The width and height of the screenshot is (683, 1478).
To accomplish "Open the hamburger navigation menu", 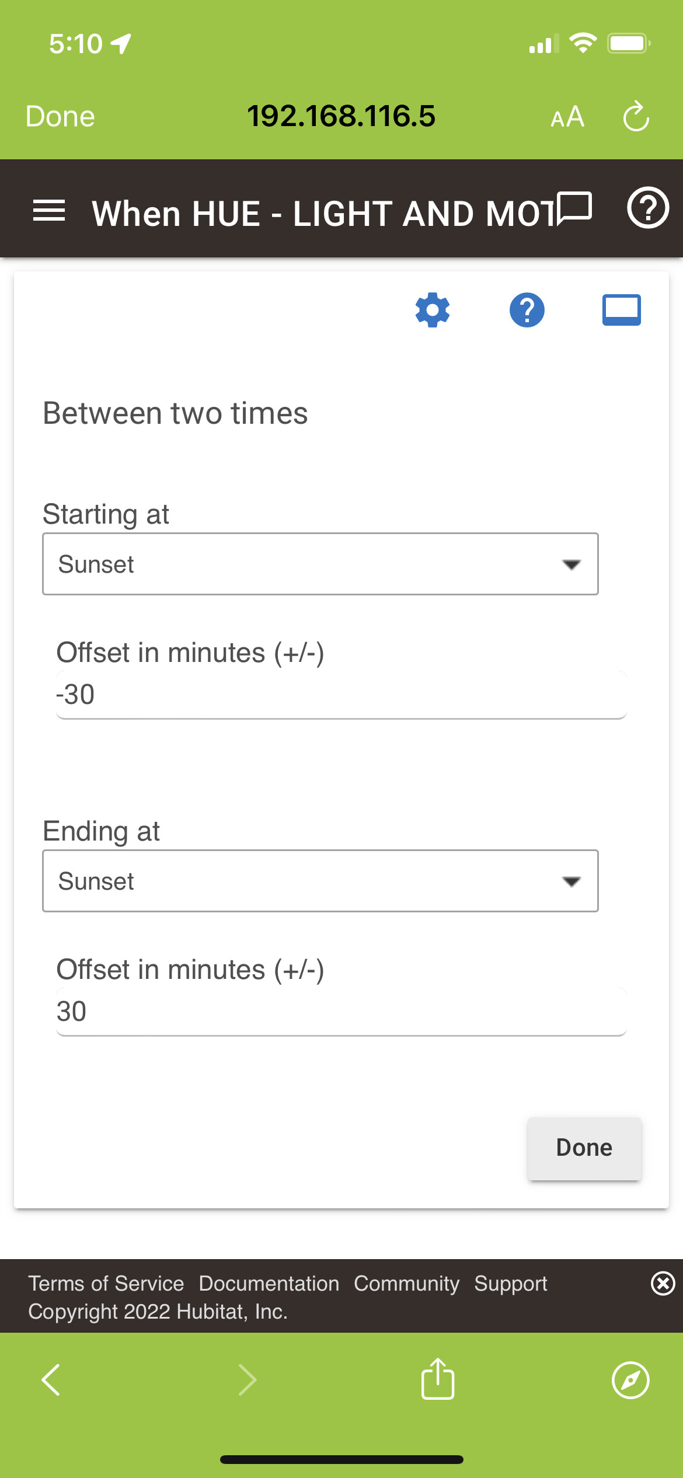I will pyautogui.click(x=49, y=211).
